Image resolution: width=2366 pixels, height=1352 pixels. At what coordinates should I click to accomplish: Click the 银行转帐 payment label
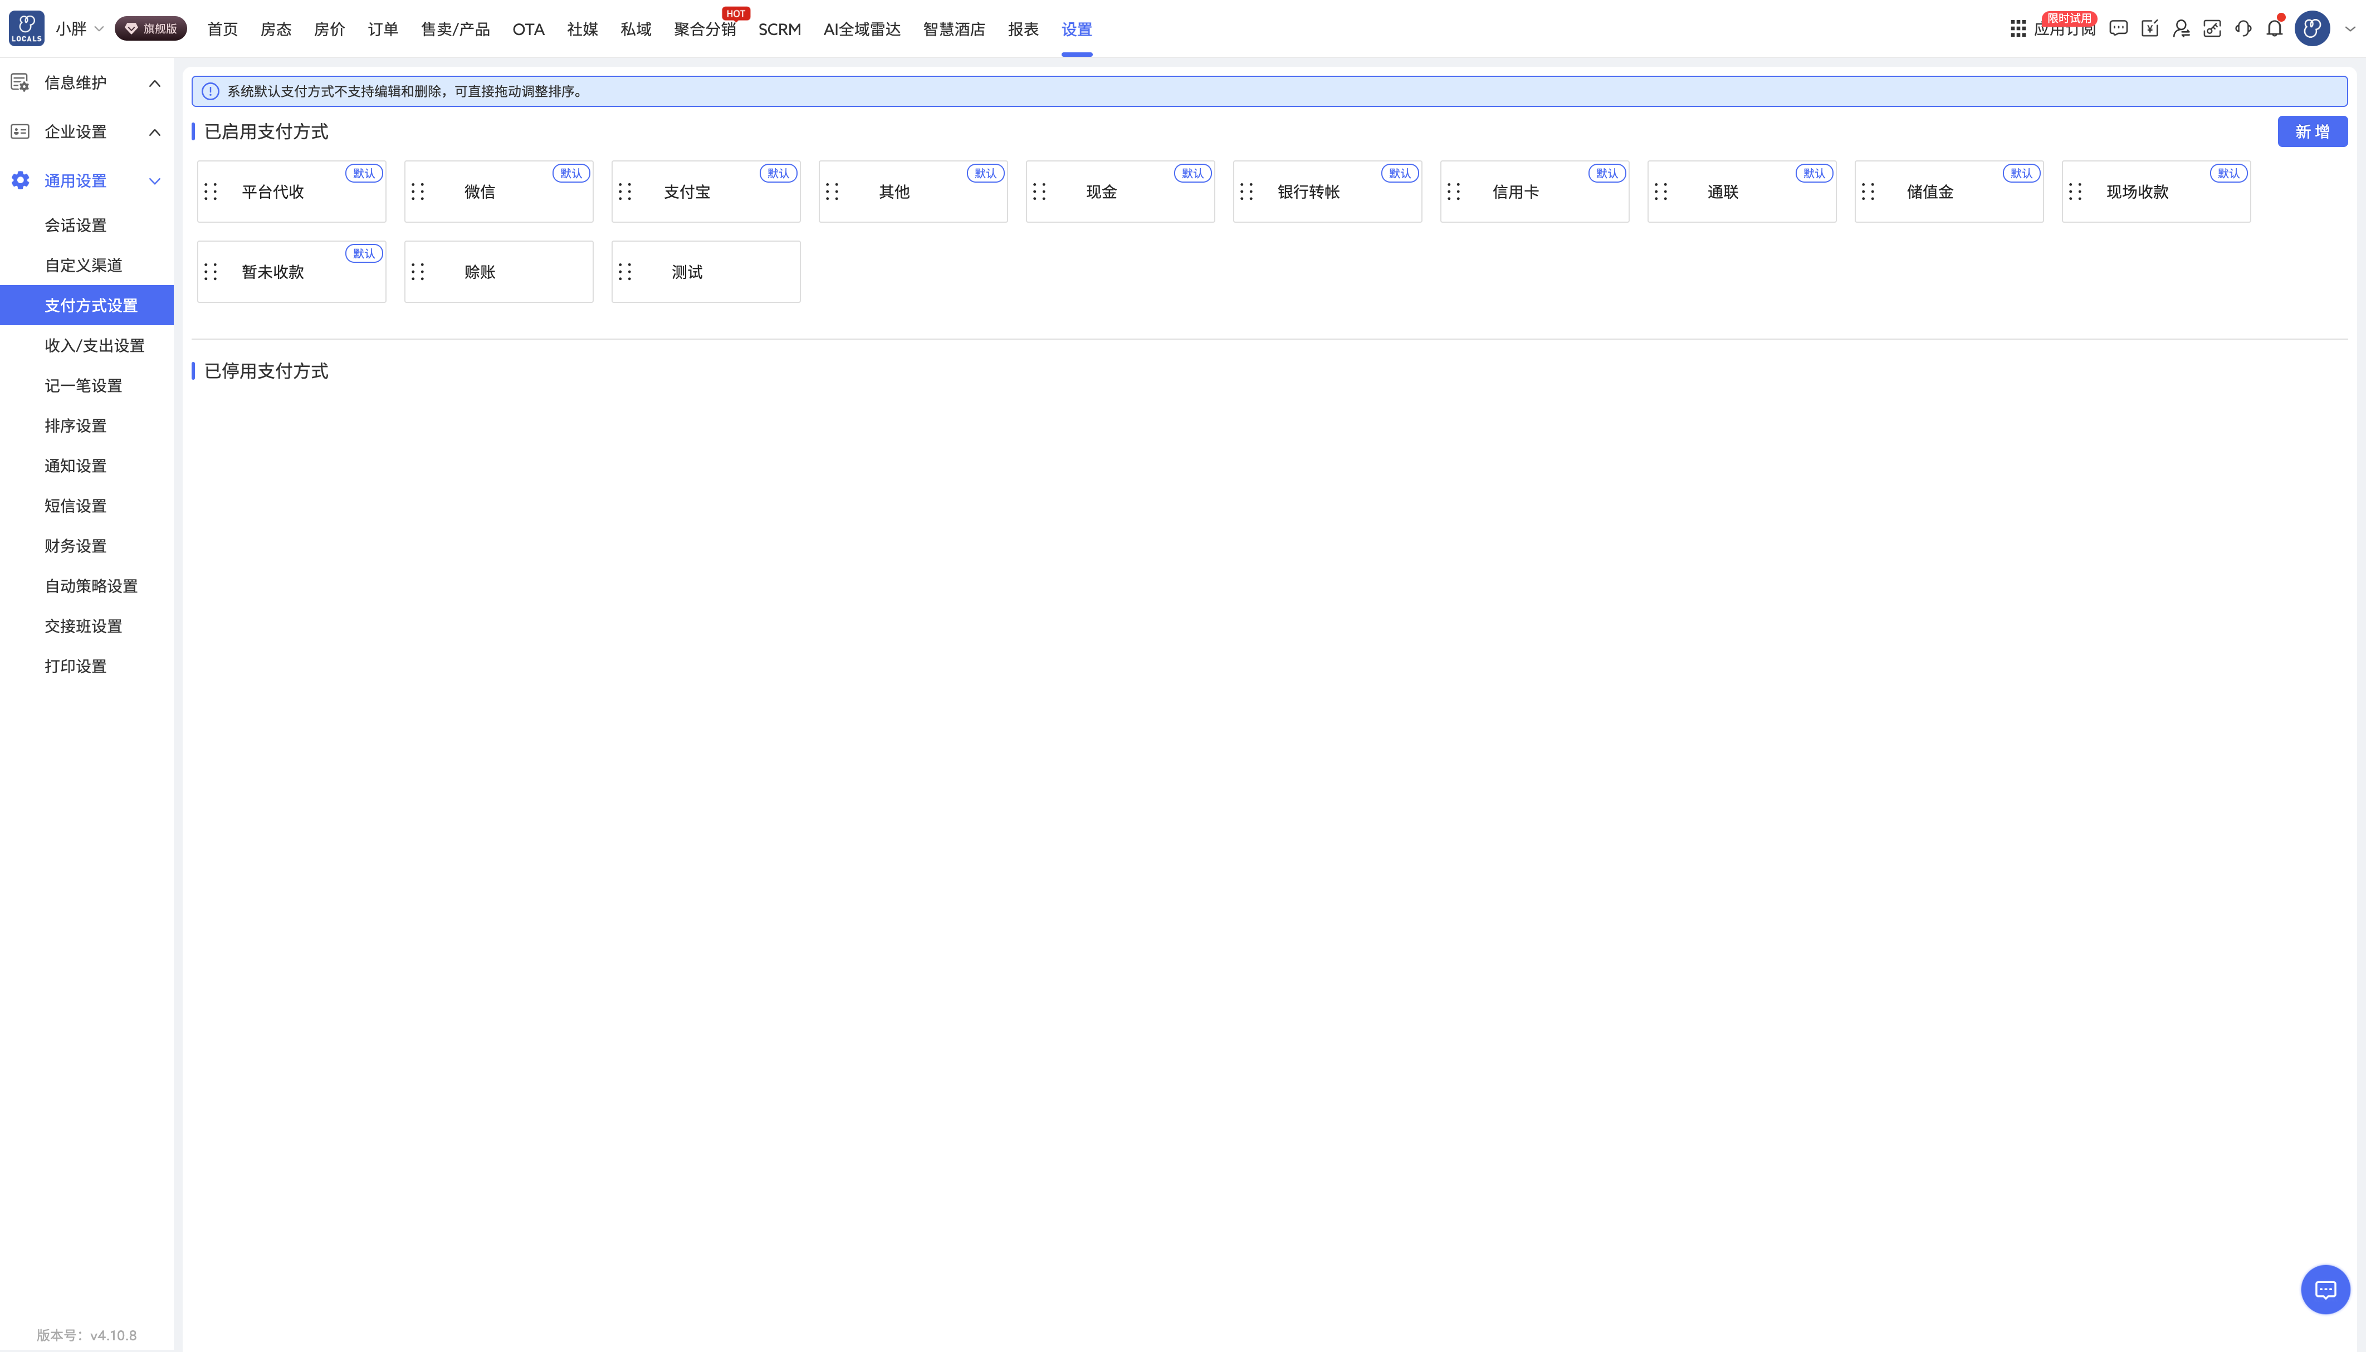(1308, 192)
